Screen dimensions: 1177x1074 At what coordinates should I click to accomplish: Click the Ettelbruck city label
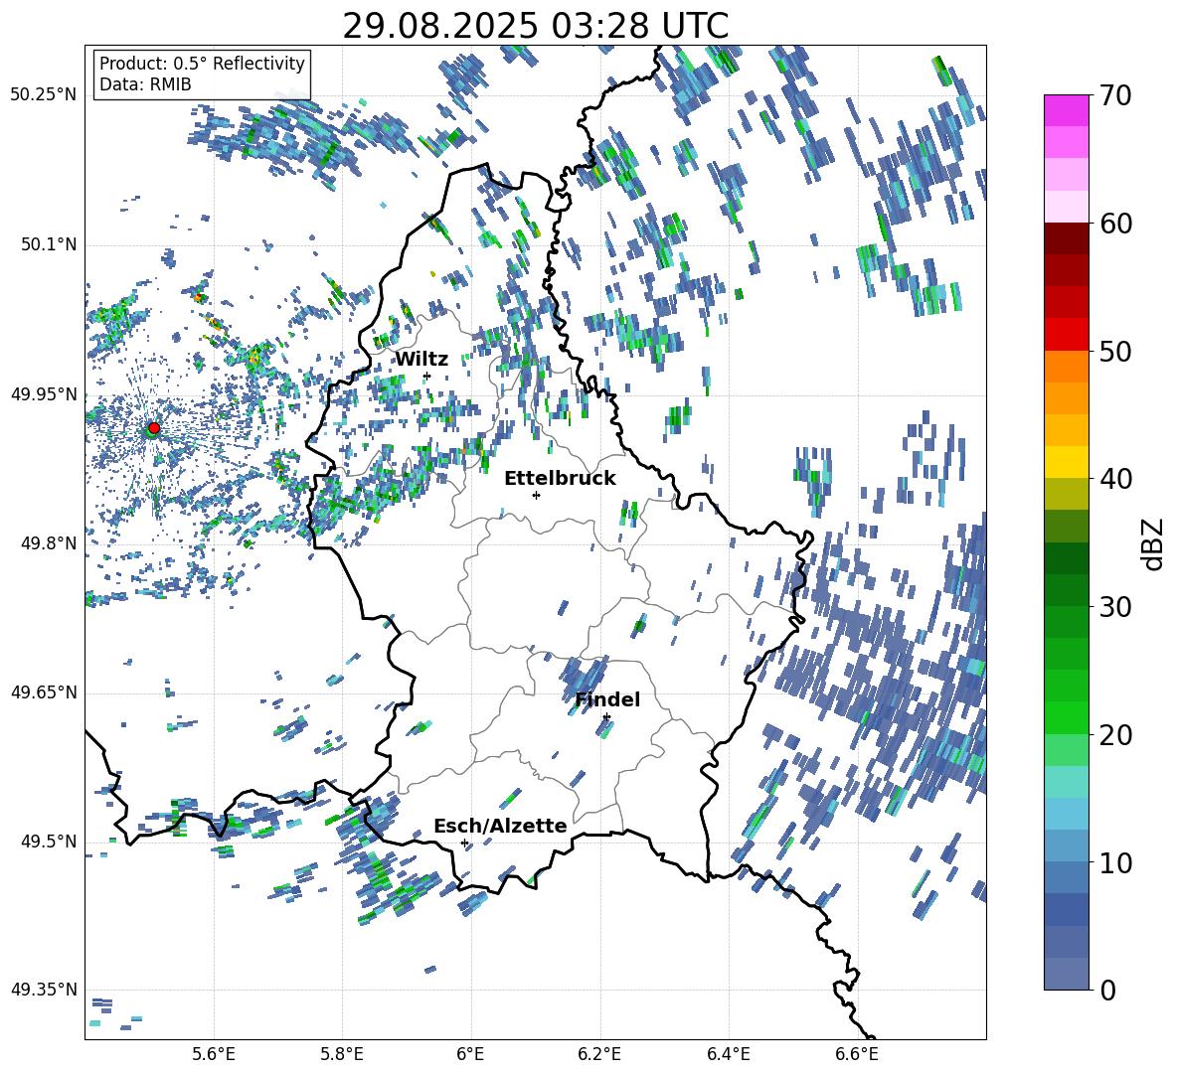[x=560, y=479]
